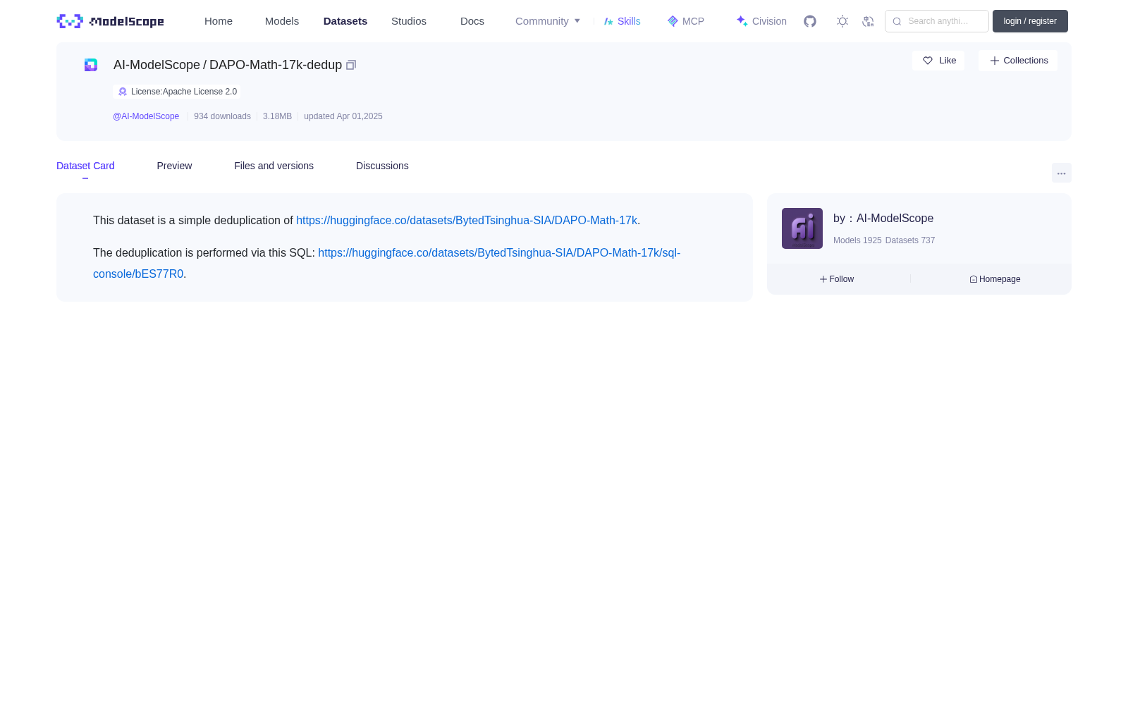The height and width of the screenshot is (705, 1128).
Task: Open the organization Homepage button
Action: coord(995,279)
